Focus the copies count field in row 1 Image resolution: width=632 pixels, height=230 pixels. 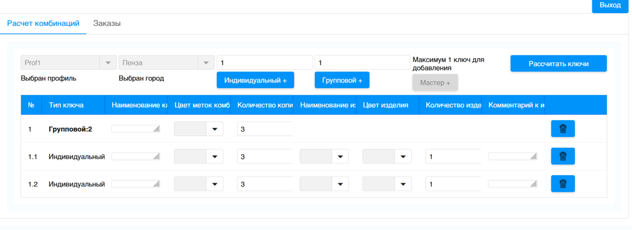point(265,129)
